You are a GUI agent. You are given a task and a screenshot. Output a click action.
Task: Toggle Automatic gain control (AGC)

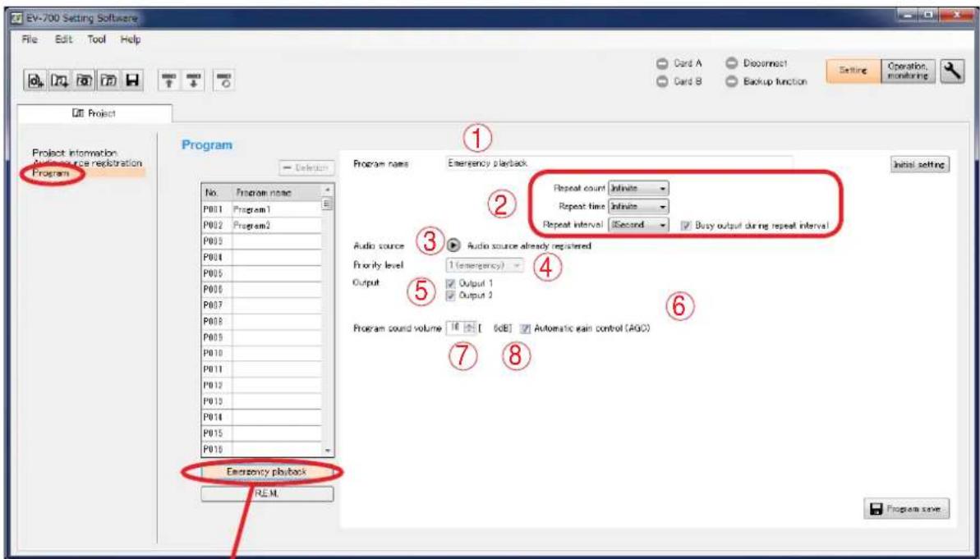[x=527, y=328]
